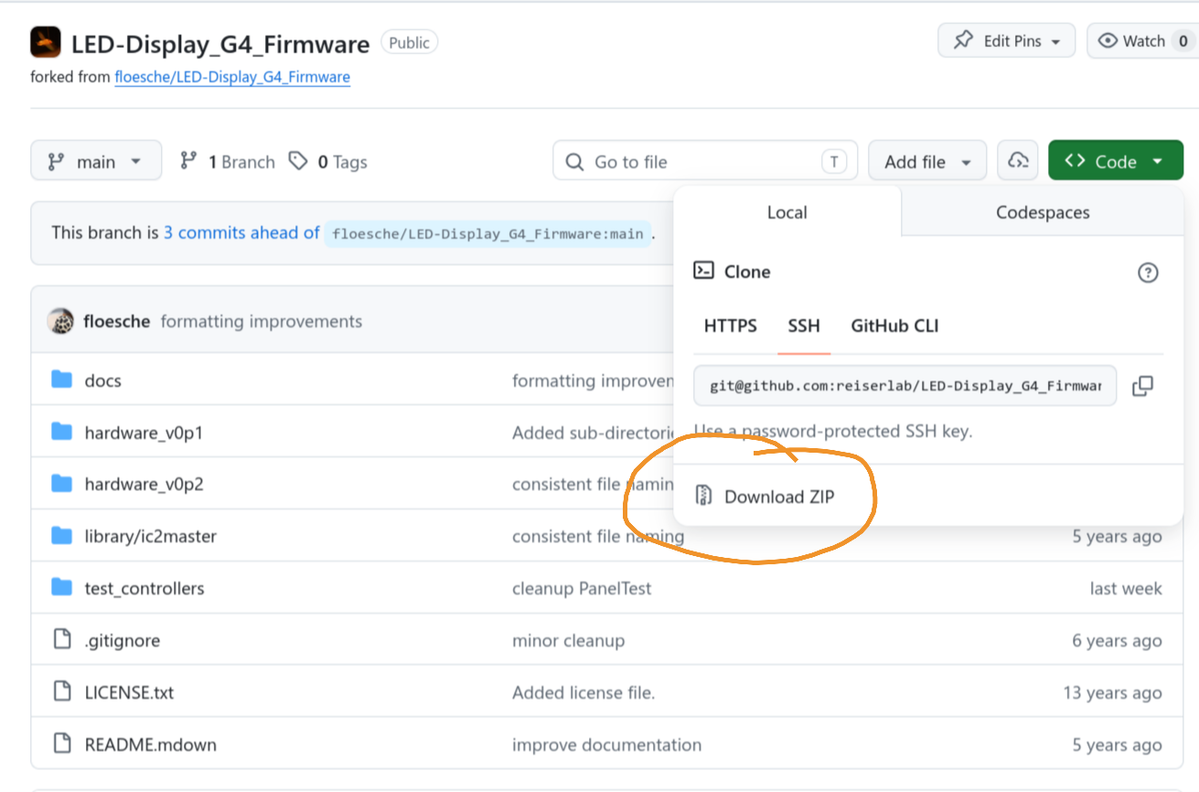The image size is (1199, 792).
Task: Open the 3 commits ahead of link
Action: point(241,232)
